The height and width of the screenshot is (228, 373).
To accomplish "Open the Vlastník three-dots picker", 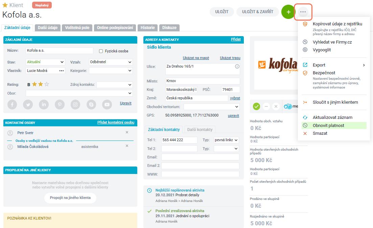I will 62,71.
